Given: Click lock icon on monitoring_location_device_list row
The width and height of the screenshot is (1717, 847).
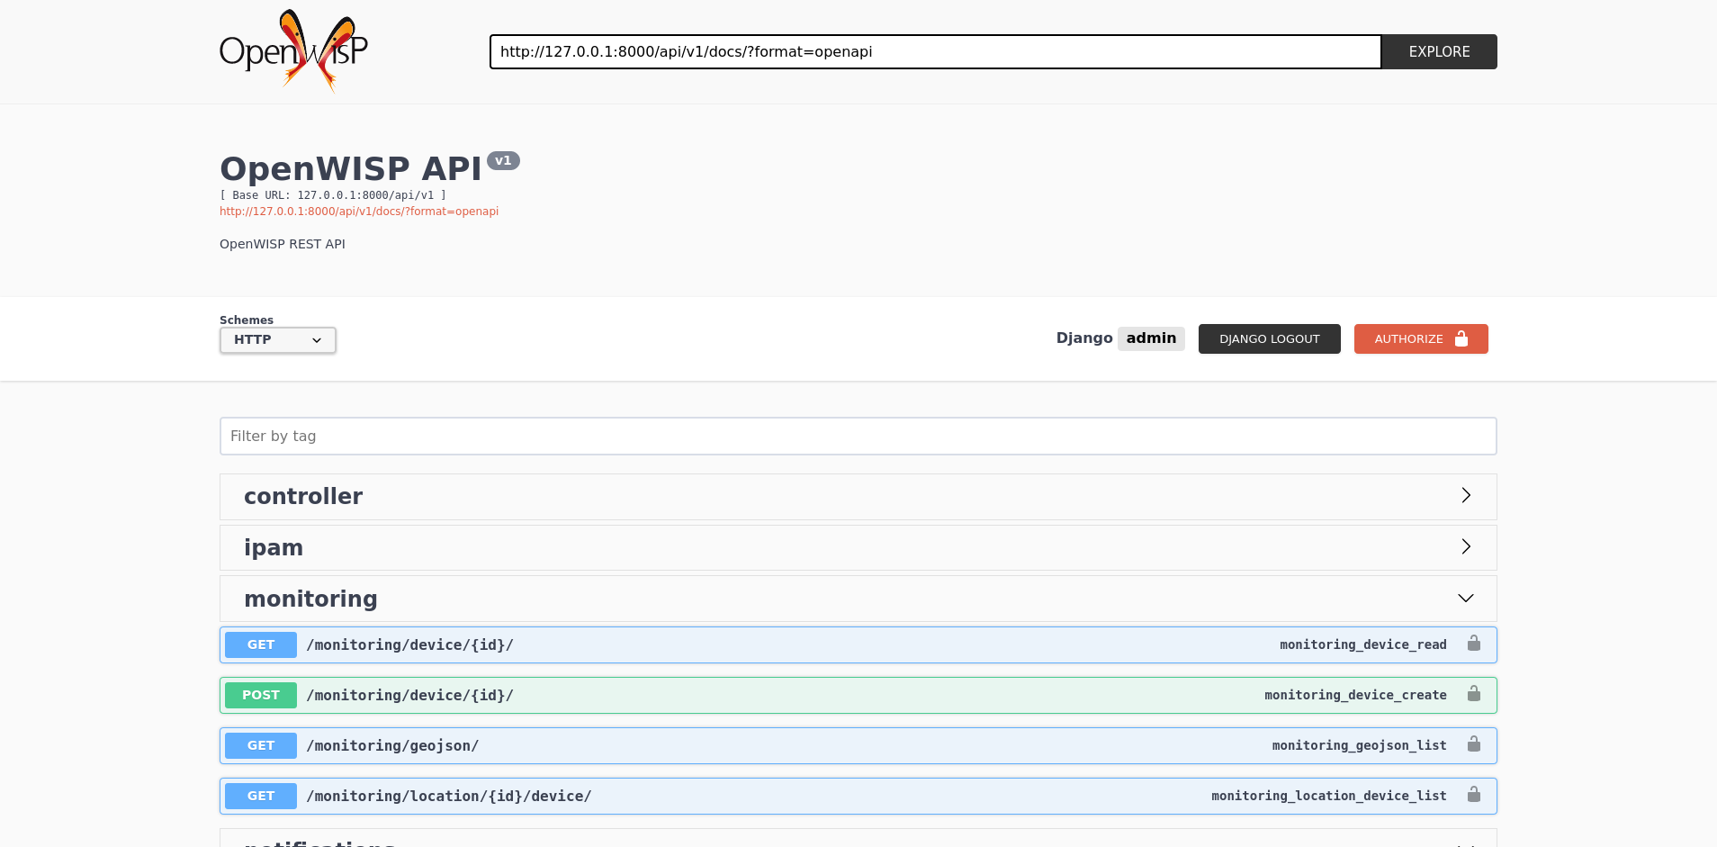Looking at the screenshot, I should (1473, 795).
